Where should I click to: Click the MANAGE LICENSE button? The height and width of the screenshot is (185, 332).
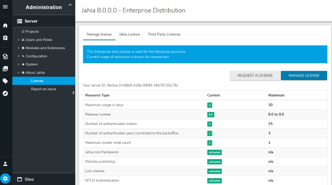click(x=304, y=76)
